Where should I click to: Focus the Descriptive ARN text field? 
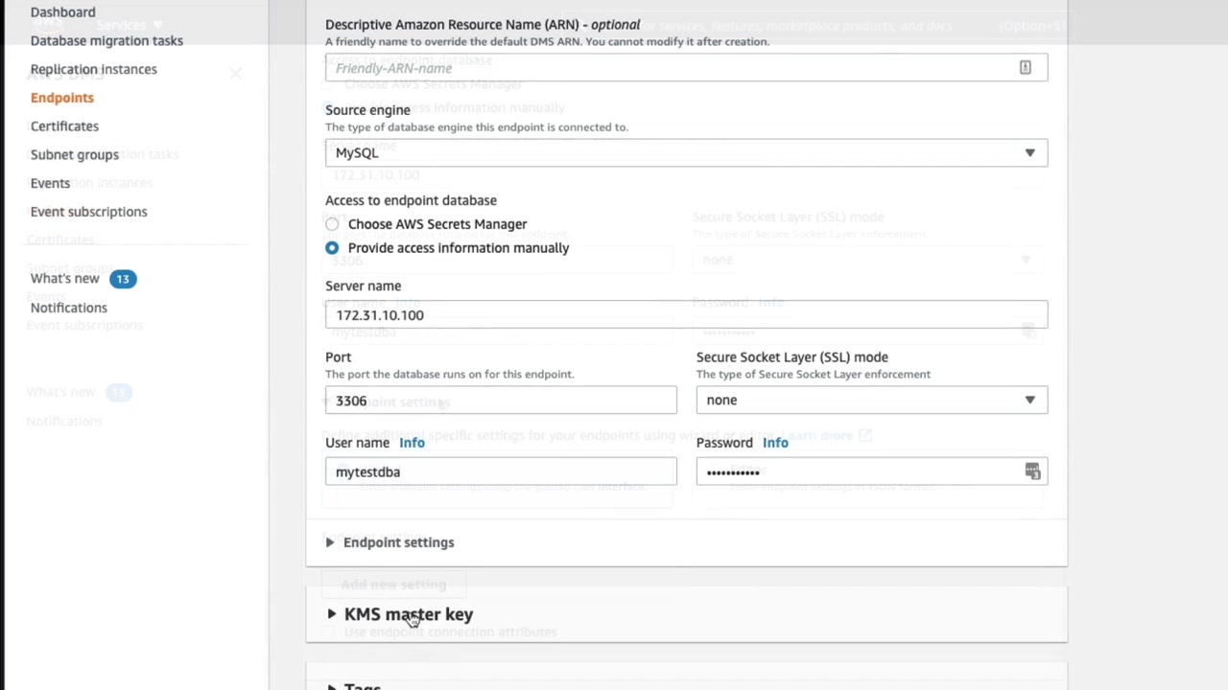pyautogui.click(x=672, y=68)
